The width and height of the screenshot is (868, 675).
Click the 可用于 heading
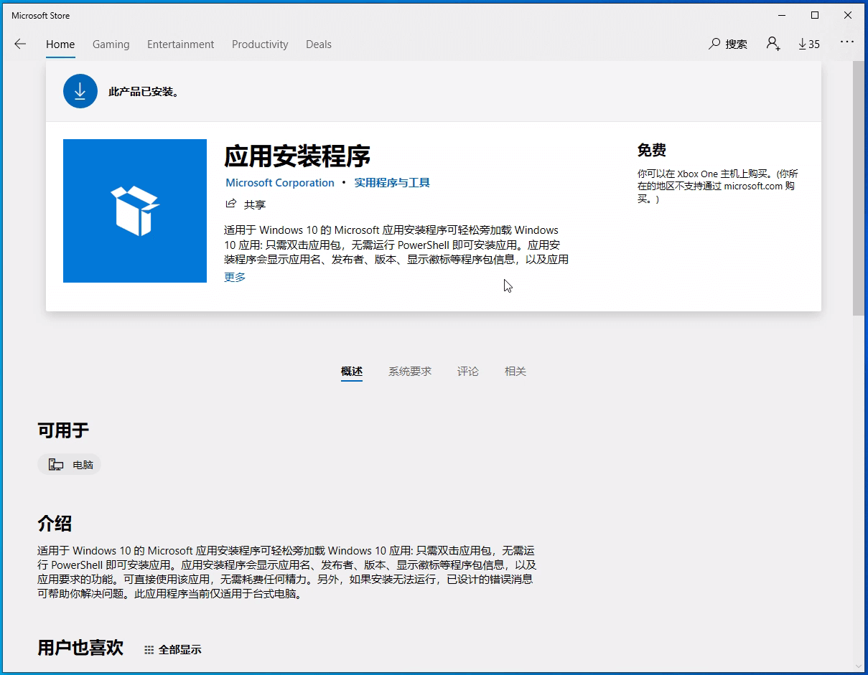coord(63,430)
